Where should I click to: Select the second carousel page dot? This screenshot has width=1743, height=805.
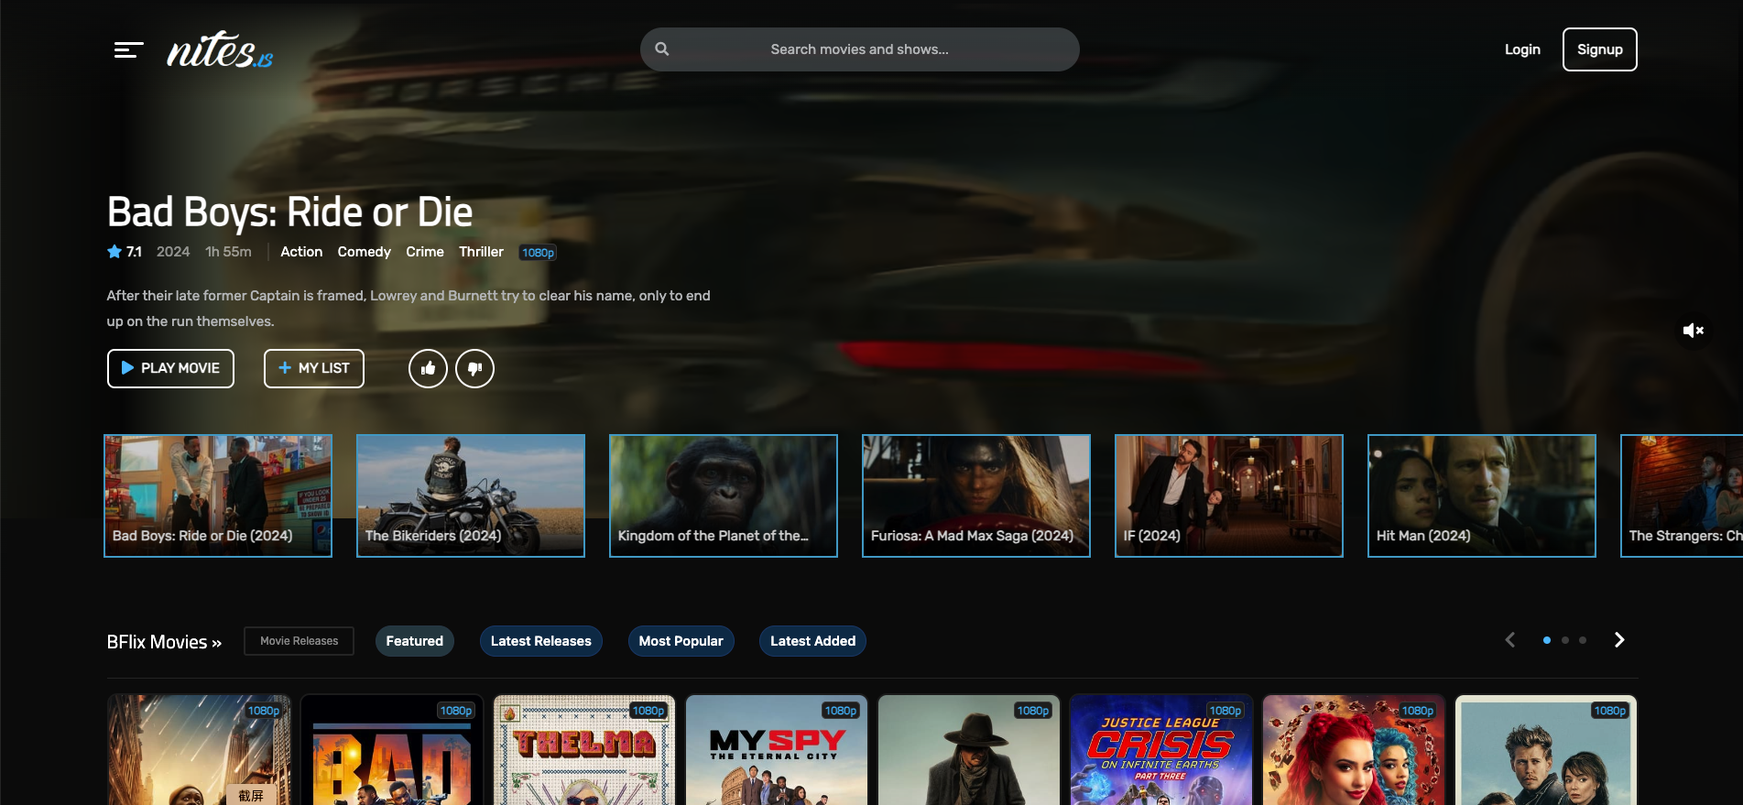pyautogui.click(x=1565, y=640)
